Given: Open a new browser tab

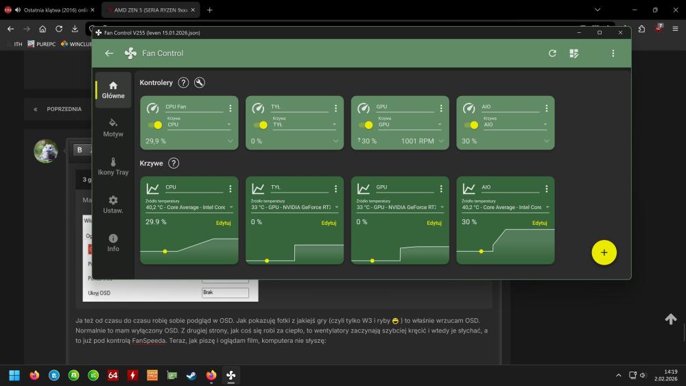Looking at the screenshot, I should [x=209, y=10].
